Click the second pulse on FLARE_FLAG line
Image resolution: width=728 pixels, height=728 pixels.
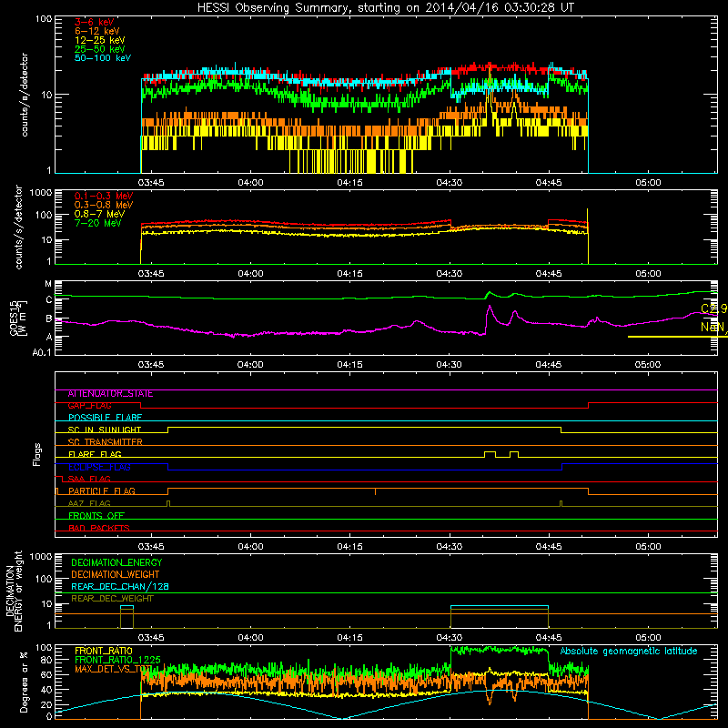tap(514, 453)
